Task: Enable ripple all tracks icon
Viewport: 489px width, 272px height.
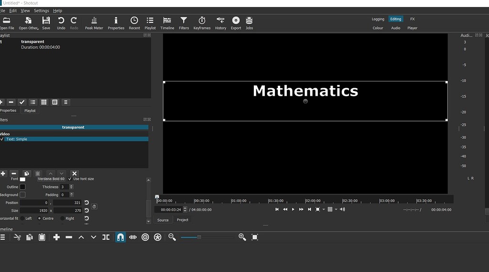Action: click(x=158, y=237)
